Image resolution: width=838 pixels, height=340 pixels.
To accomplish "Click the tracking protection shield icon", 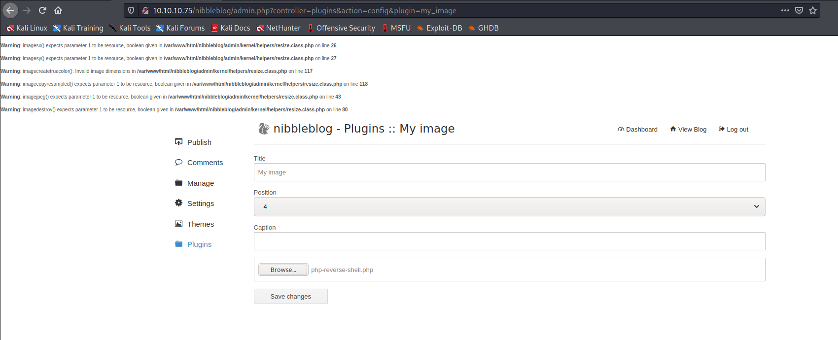I will point(131,10).
